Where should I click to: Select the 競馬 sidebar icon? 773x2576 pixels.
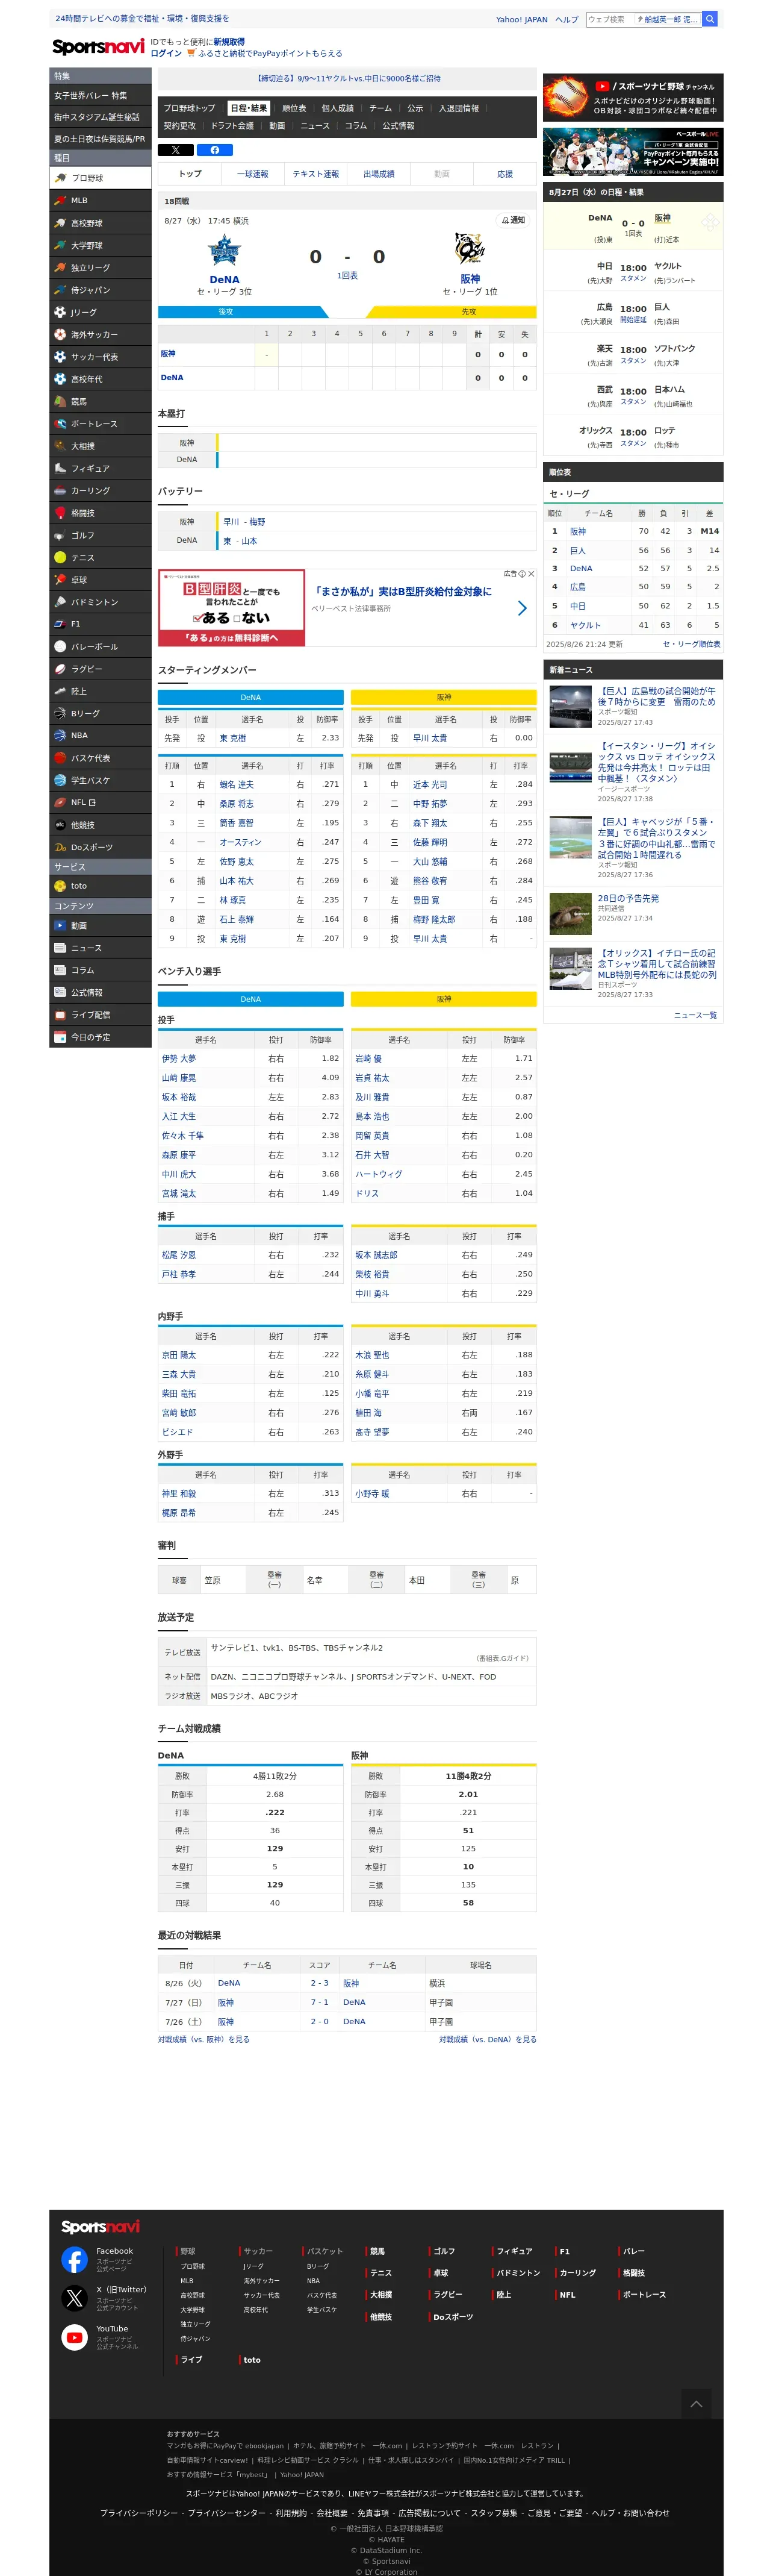click(x=60, y=401)
